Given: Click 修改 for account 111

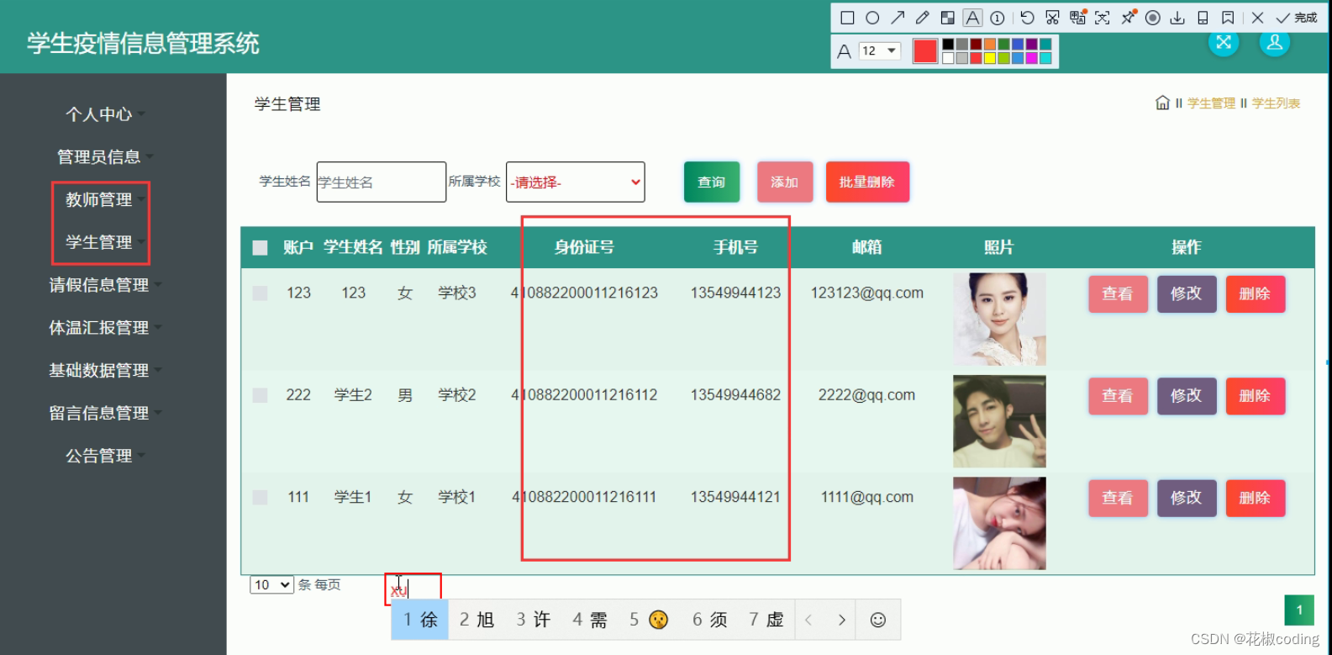Looking at the screenshot, I should pyautogui.click(x=1187, y=498).
